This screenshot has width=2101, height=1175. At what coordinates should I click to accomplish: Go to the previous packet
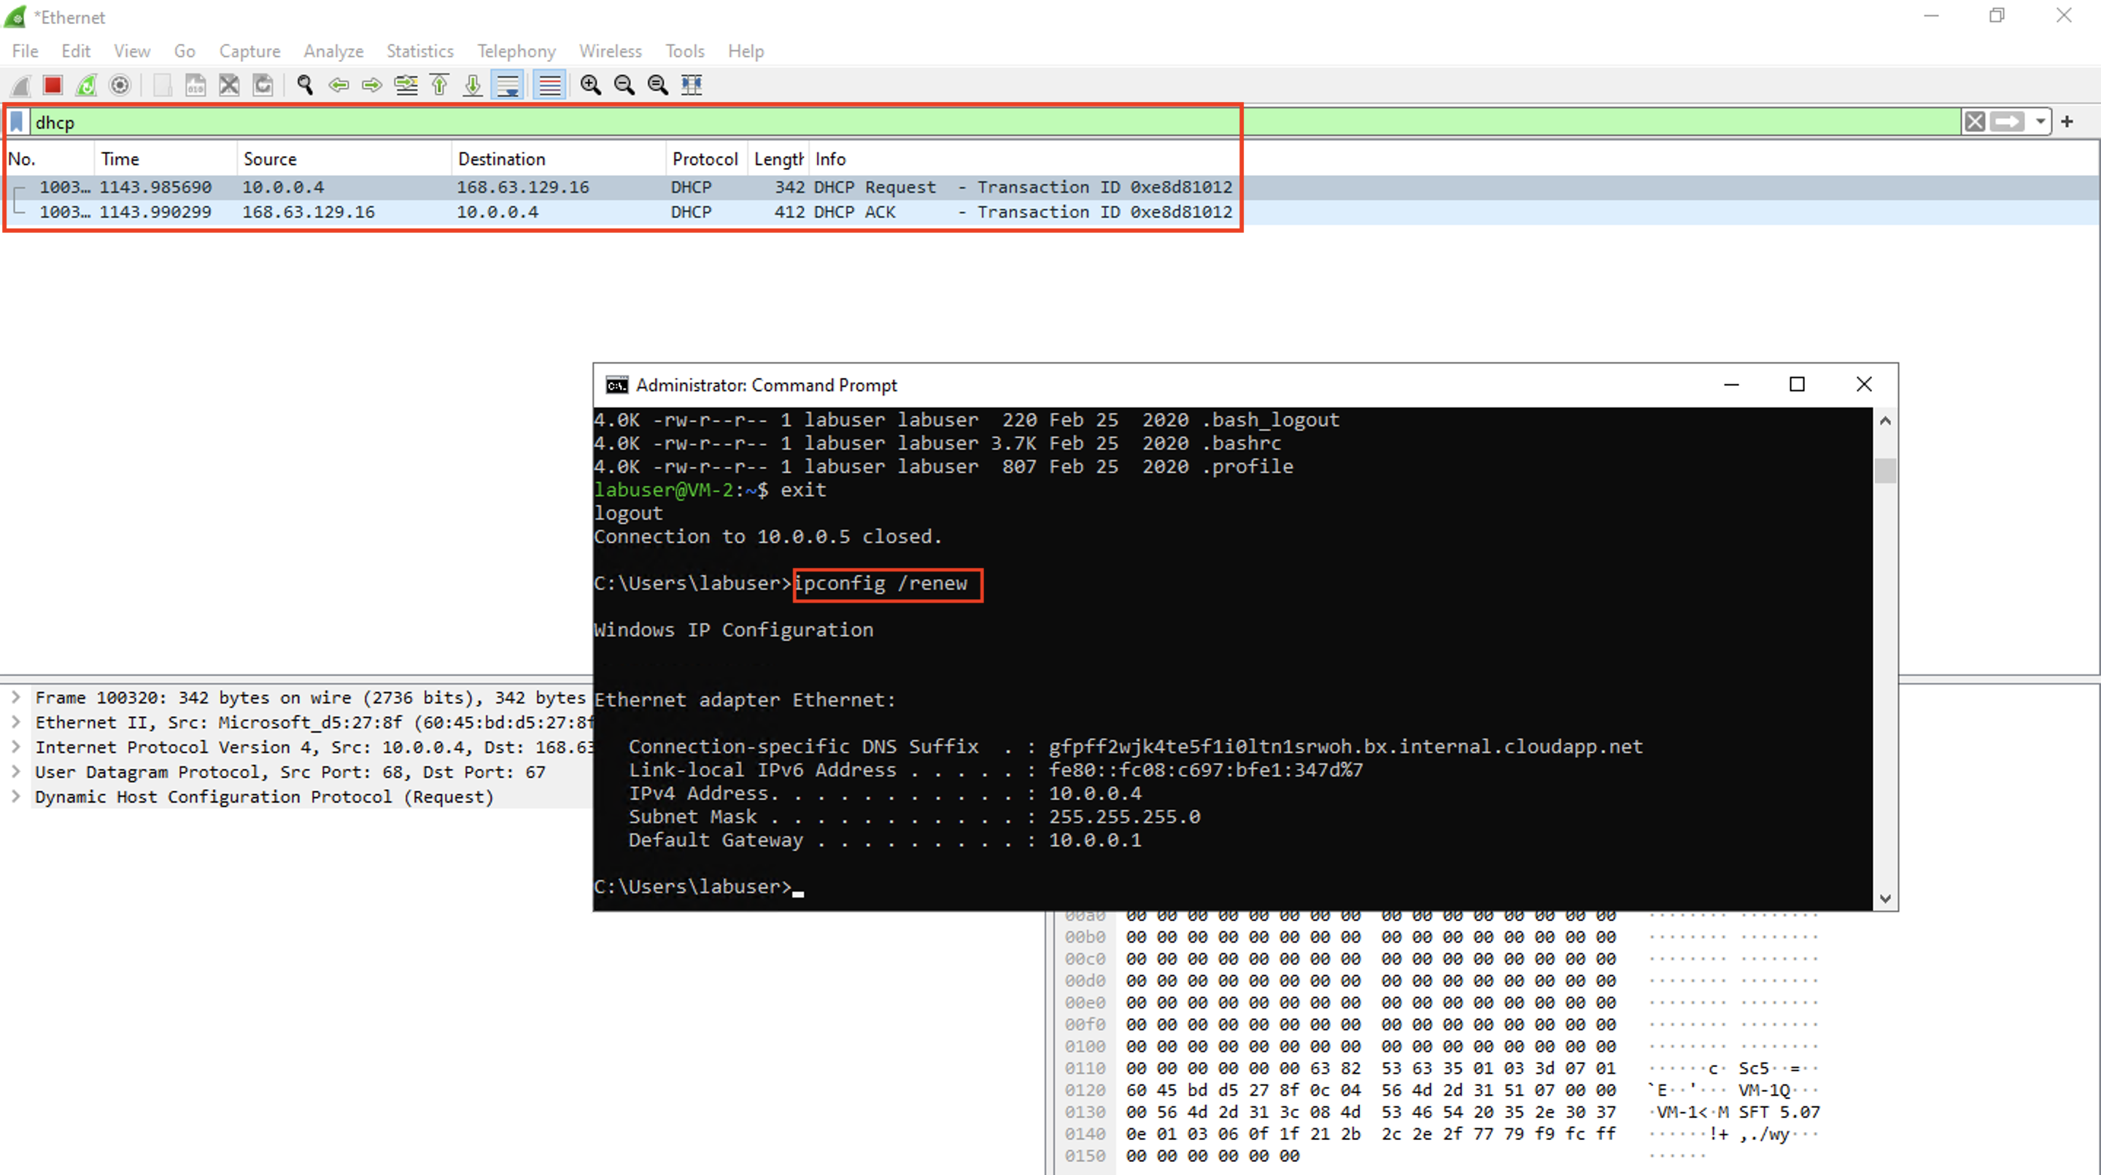(x=339, y=85)
